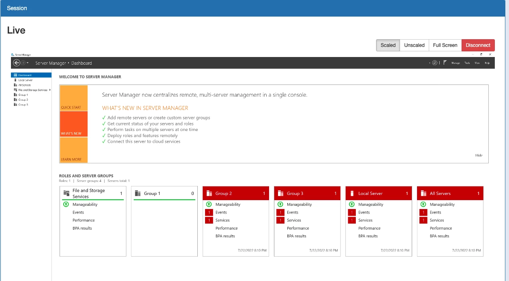Viewport: 509px width, 281px height.
Task: Open the dropdown beside the refresh icon
Action: [x=430, y=63]
